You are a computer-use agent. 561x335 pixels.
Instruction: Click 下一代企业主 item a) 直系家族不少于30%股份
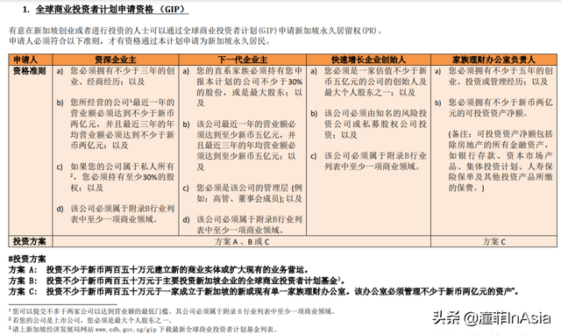click(x=242, y=87)
